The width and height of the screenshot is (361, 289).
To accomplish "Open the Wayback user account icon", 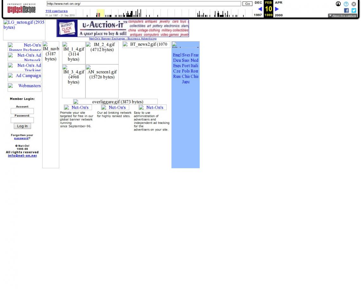I will pos(338,4).
